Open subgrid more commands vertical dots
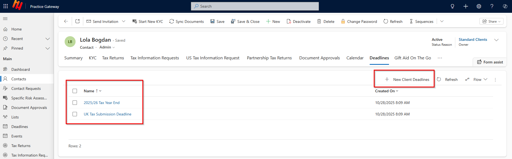 495,80
